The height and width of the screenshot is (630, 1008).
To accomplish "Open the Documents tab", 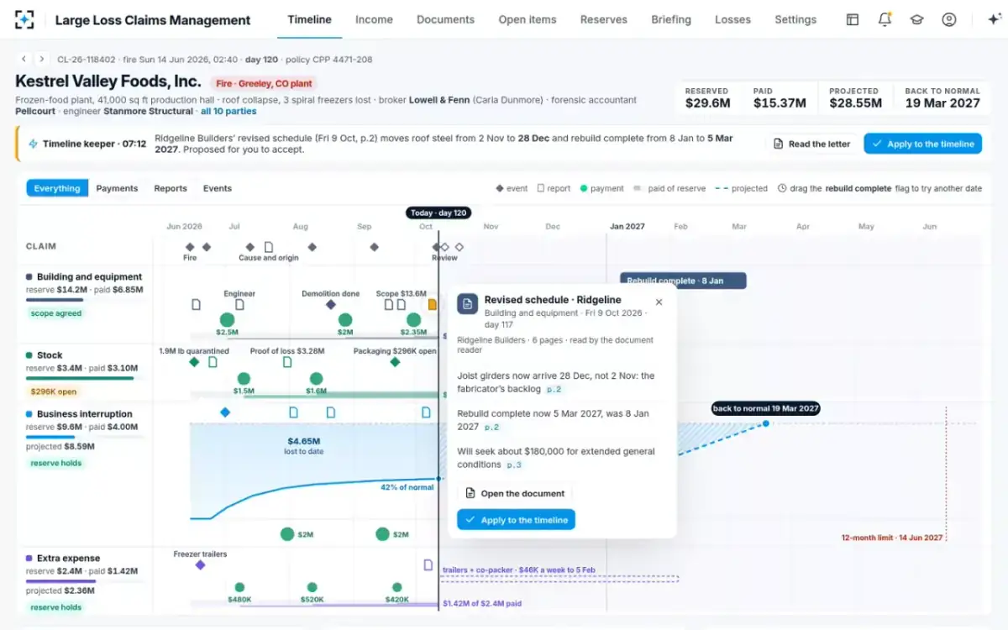I will (x=445, y=19).
